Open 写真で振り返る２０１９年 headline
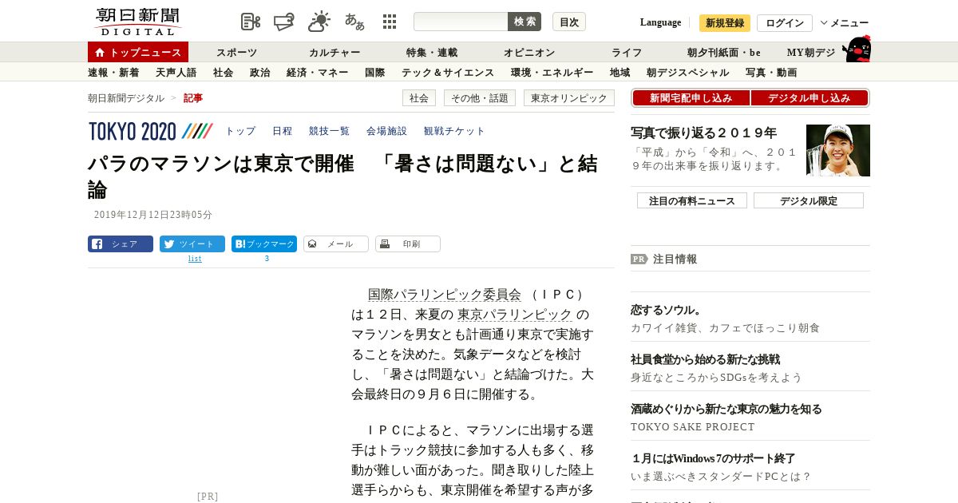The image size is (958, 503). (x=704, y=133)
